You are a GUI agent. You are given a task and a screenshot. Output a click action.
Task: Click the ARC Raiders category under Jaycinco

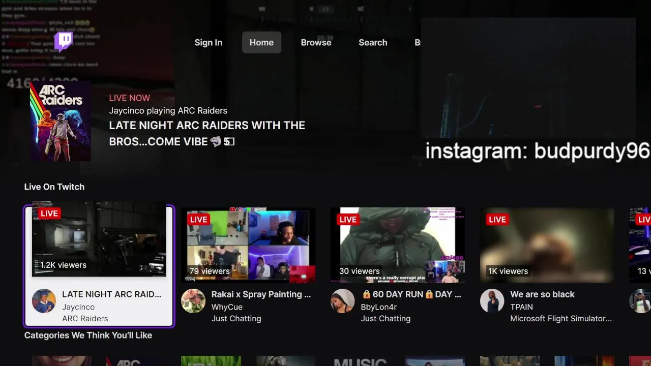click(x=85, y=319)
